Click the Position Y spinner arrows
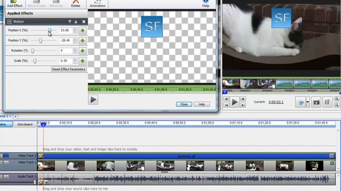 coord(75,40)
